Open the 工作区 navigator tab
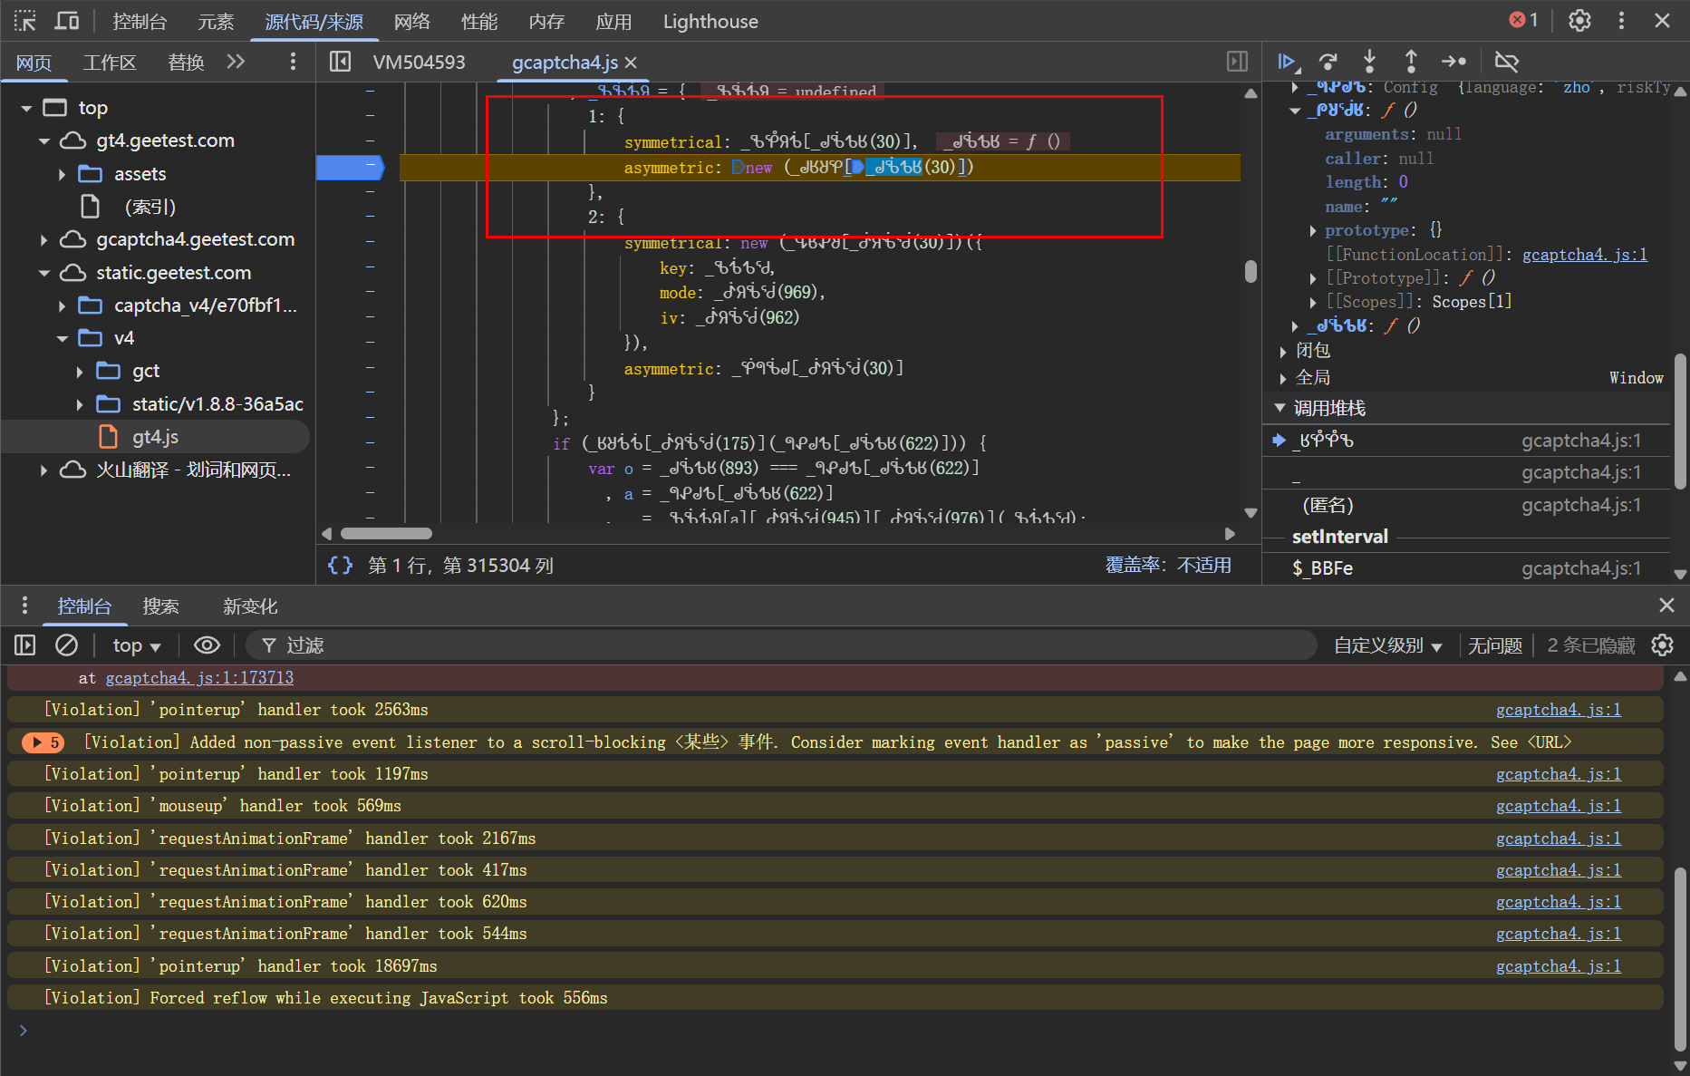The image size is (1690, 1076). (x=110, y=62)
